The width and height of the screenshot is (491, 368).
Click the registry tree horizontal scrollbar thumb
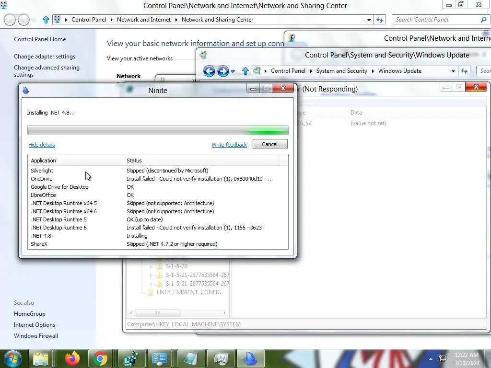(x=158, y=312)
